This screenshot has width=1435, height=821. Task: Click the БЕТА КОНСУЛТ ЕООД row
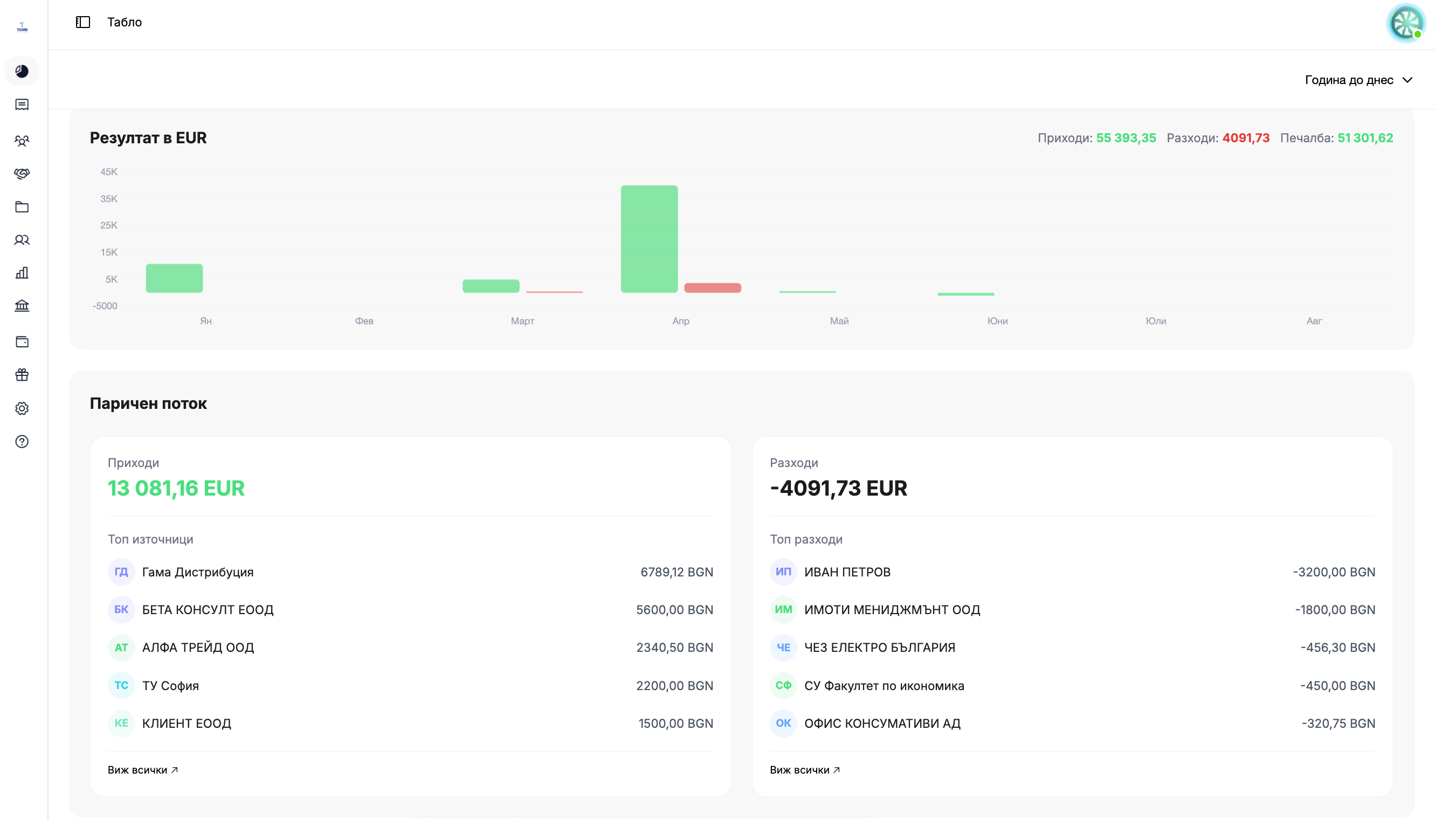point(411,609)
